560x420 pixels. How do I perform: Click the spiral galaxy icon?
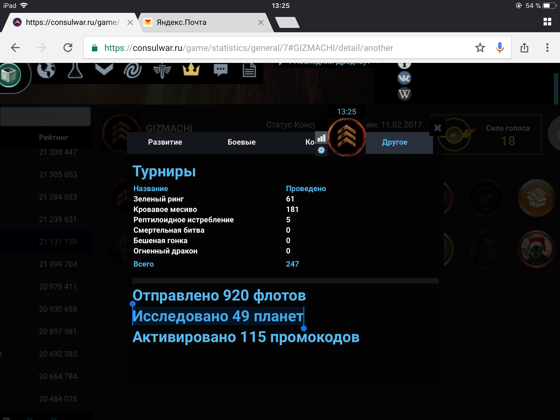click(133, 70)
